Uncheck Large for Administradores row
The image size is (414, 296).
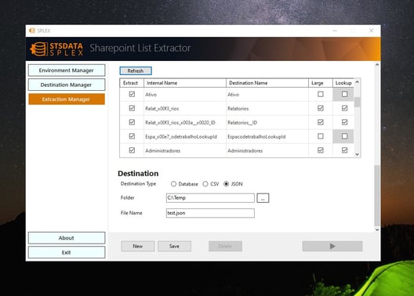[321, 150]
